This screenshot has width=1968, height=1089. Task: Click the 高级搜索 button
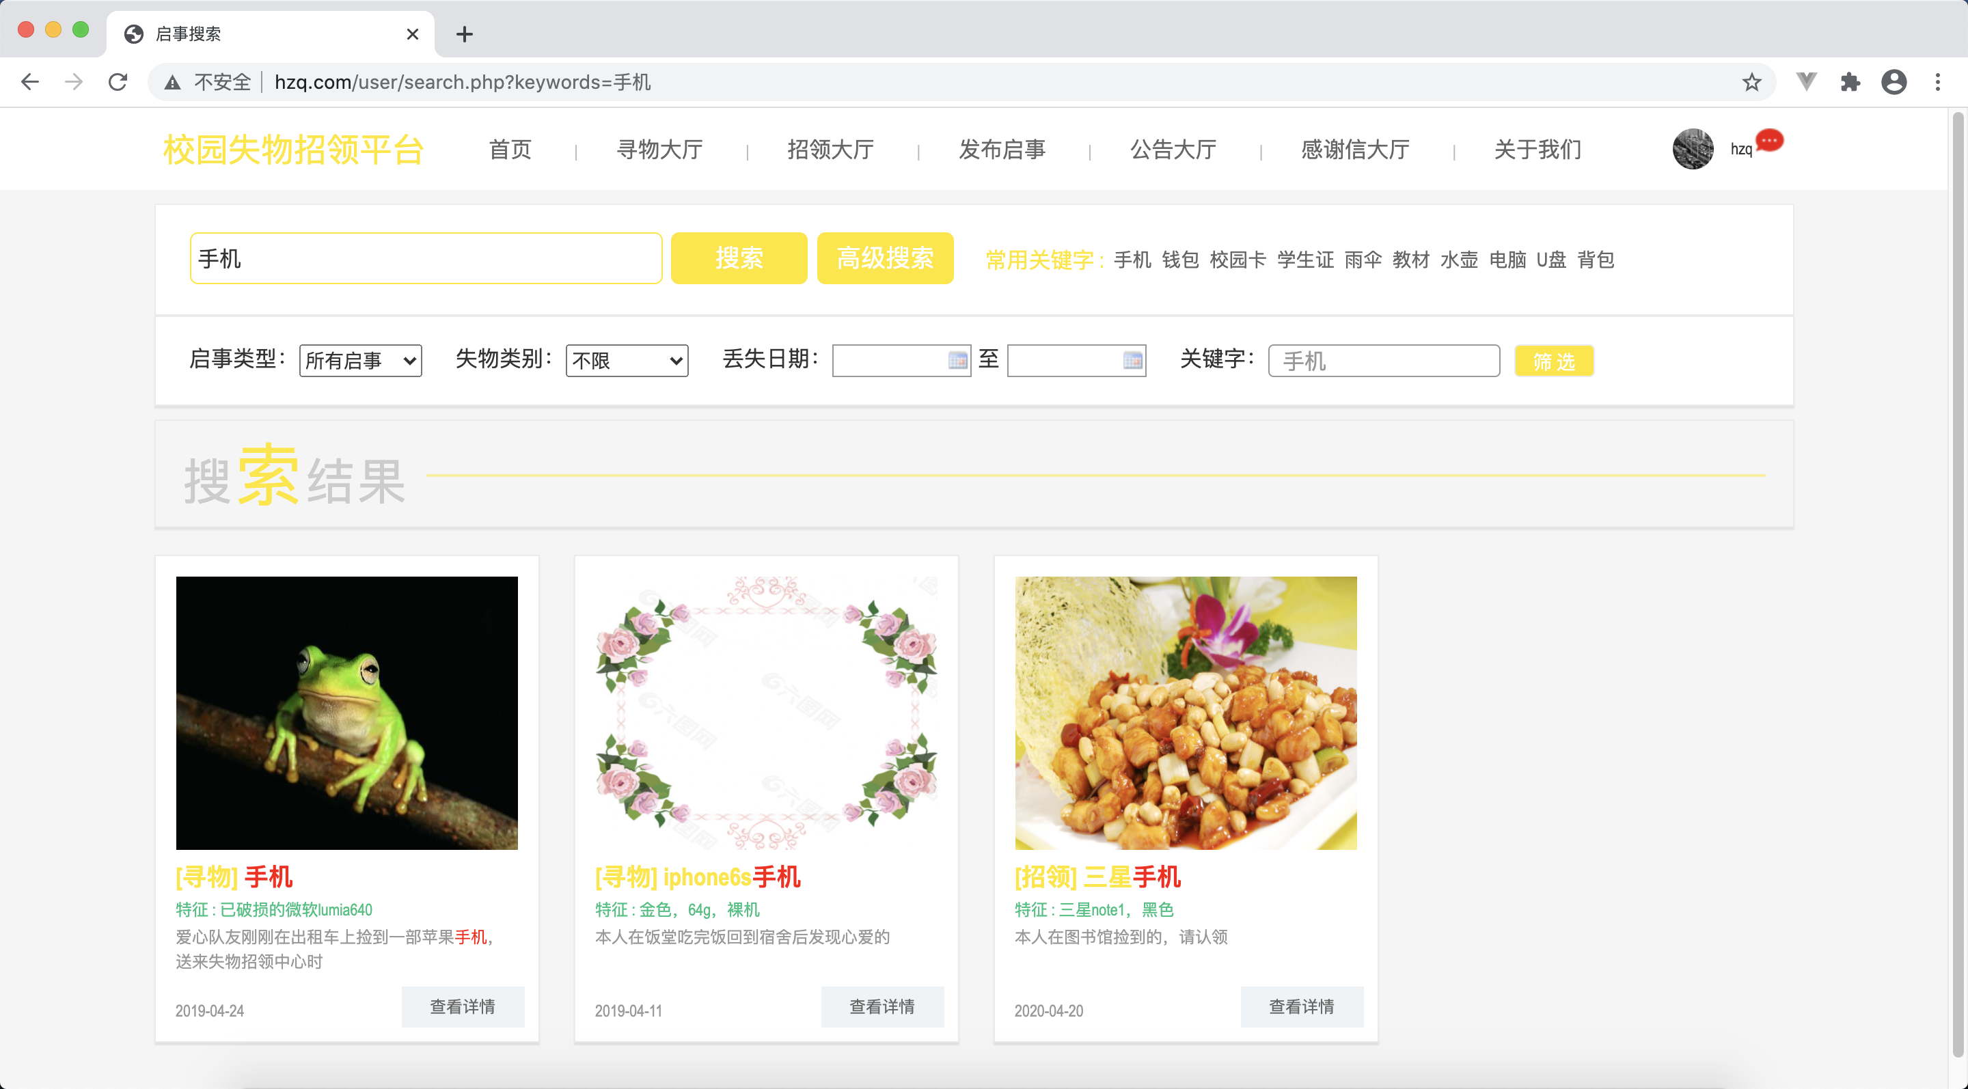886,258
